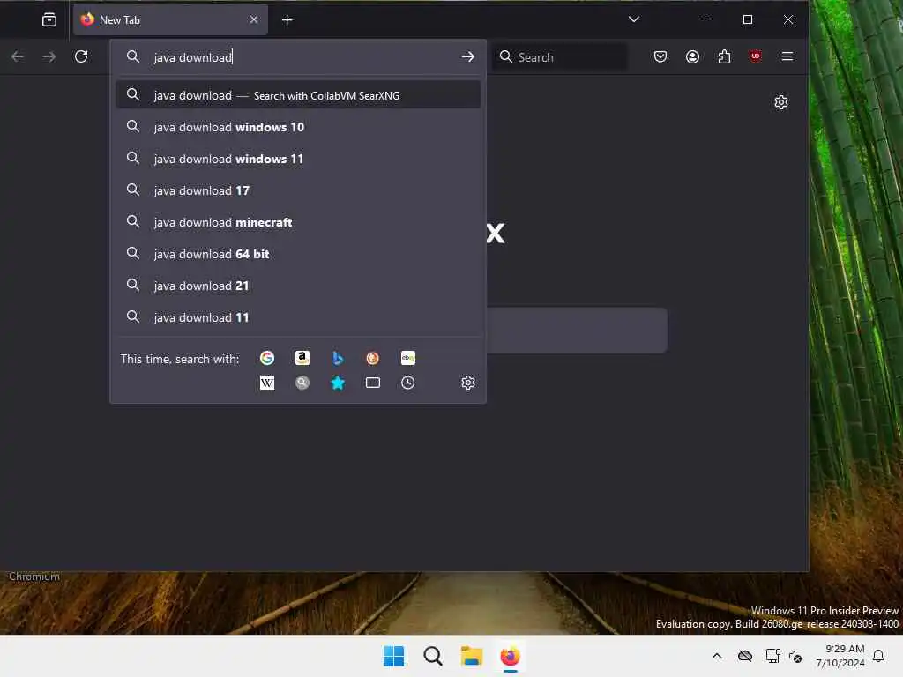Viewport: 903px width, 677px height.
Task: Click into the toolbar Search box
Action: pyautogui.click(x=560, y=57)
